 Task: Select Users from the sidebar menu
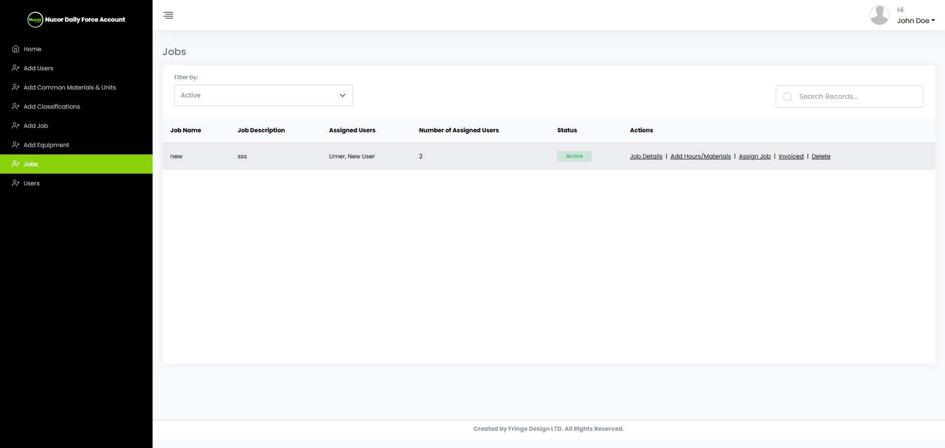pos(32,183)
